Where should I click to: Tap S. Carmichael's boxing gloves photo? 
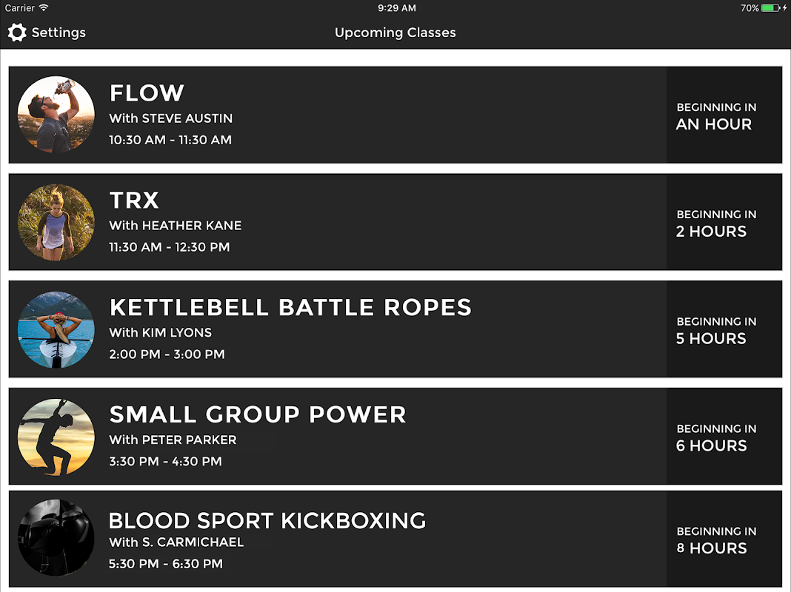(56, 537)
